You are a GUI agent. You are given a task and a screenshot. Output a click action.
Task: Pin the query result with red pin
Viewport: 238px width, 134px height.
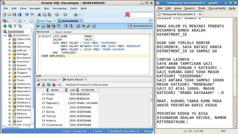pos(39,84)
